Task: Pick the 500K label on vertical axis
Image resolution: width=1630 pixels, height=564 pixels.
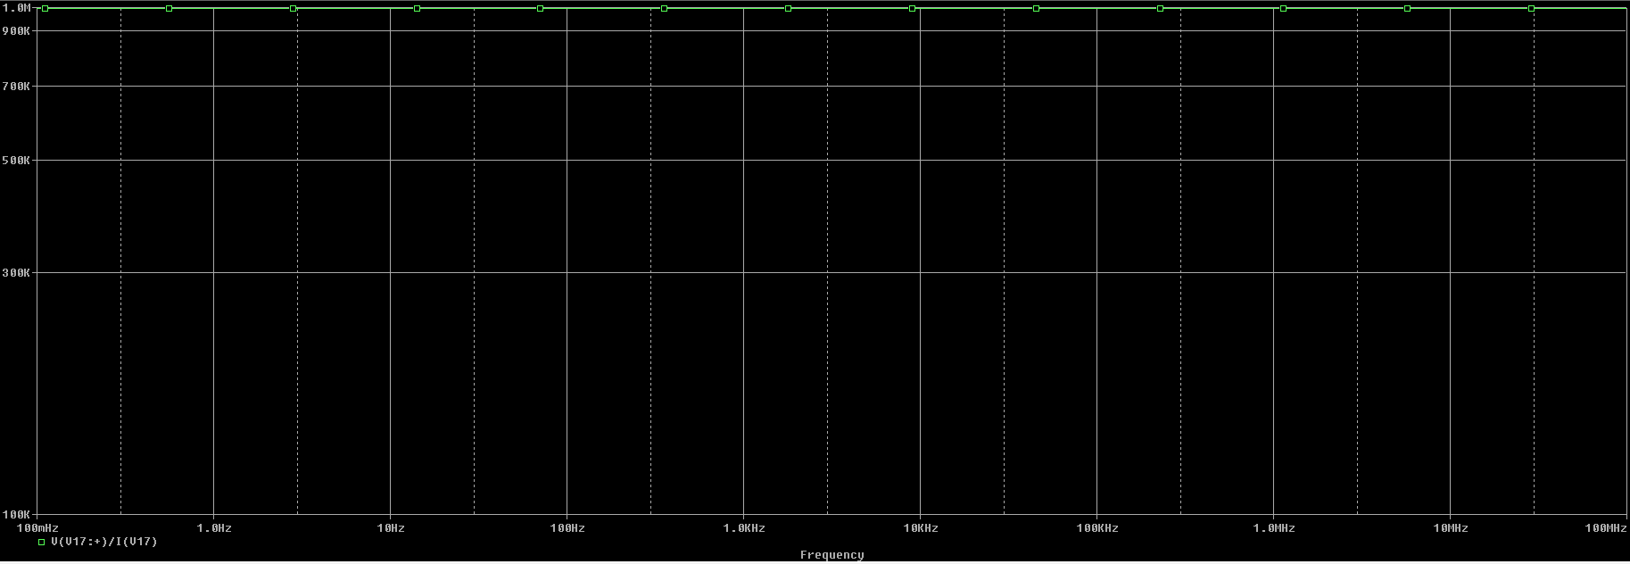Action: (17, 161)
